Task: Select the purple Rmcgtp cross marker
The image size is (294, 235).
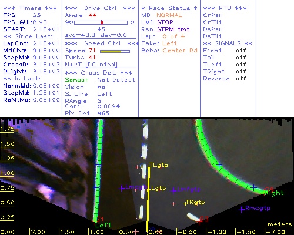Action: (x=242, y=209)
